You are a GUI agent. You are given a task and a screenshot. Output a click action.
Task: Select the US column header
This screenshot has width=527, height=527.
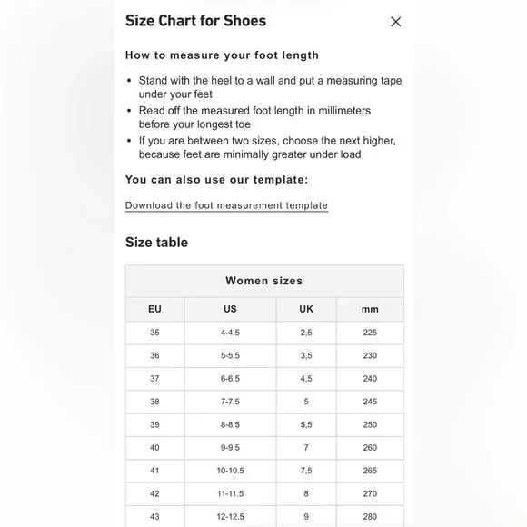(x=230, y=309)
